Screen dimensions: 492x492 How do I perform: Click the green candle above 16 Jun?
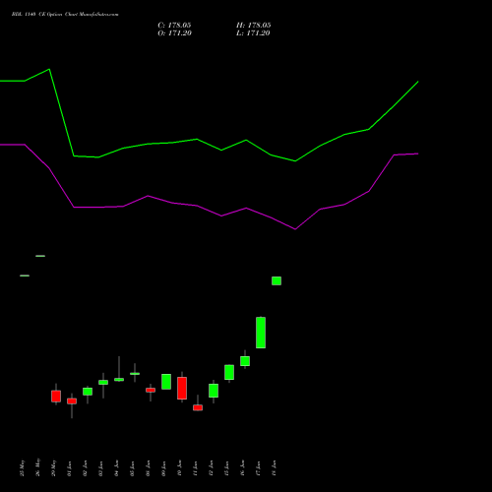click(x=245, y=361)
